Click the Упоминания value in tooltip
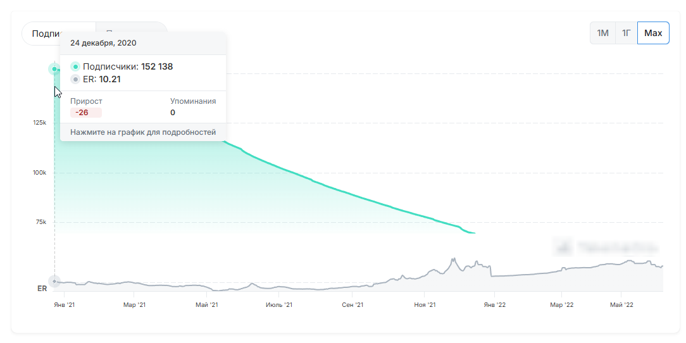This screenshot has height=343, width=686. [173, 113]
